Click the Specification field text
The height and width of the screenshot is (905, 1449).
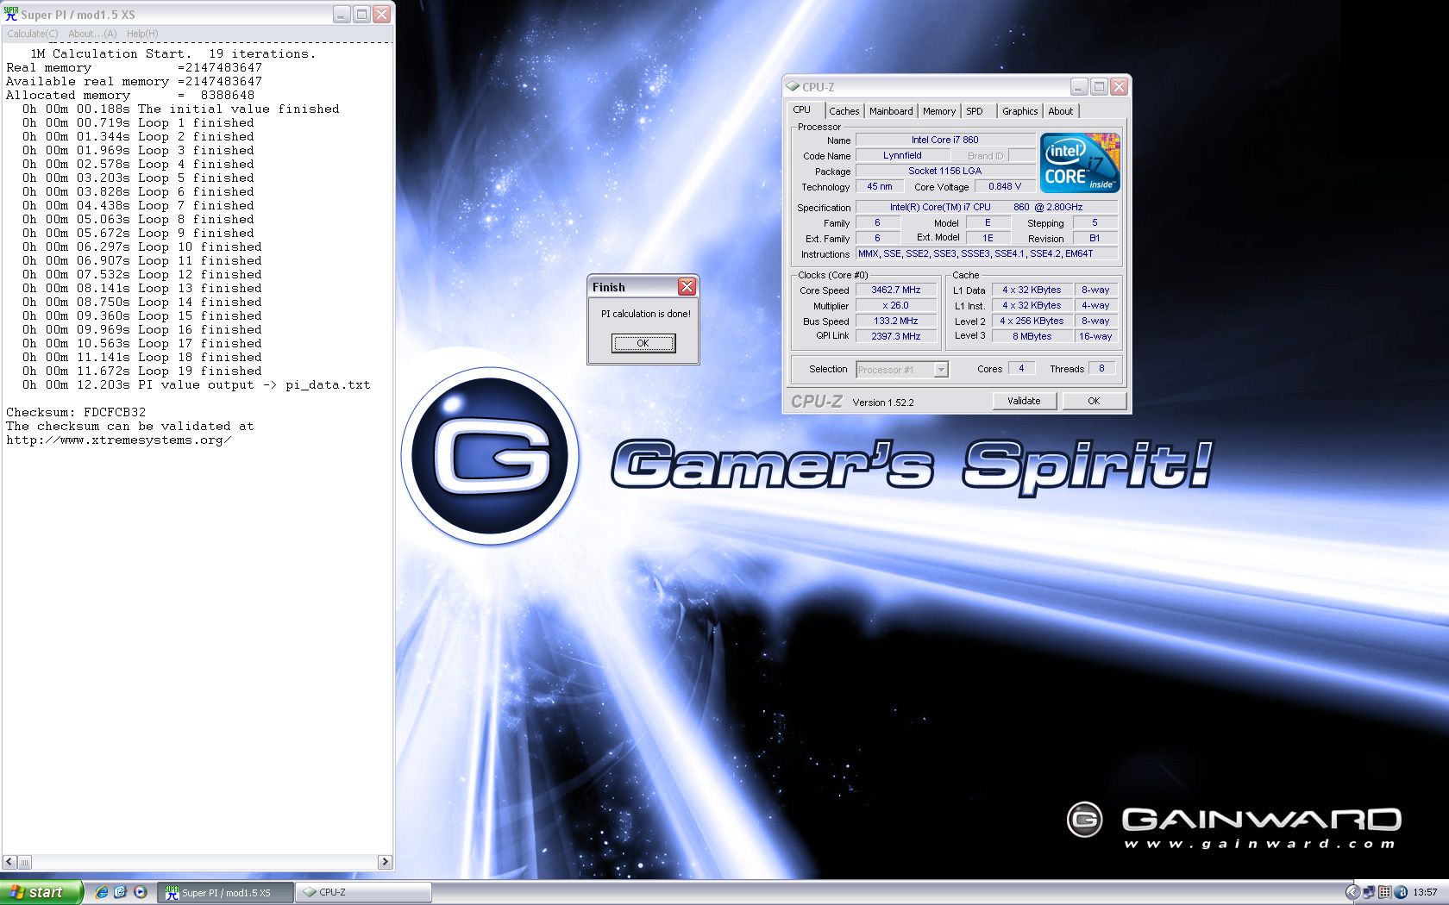(987, 208)
